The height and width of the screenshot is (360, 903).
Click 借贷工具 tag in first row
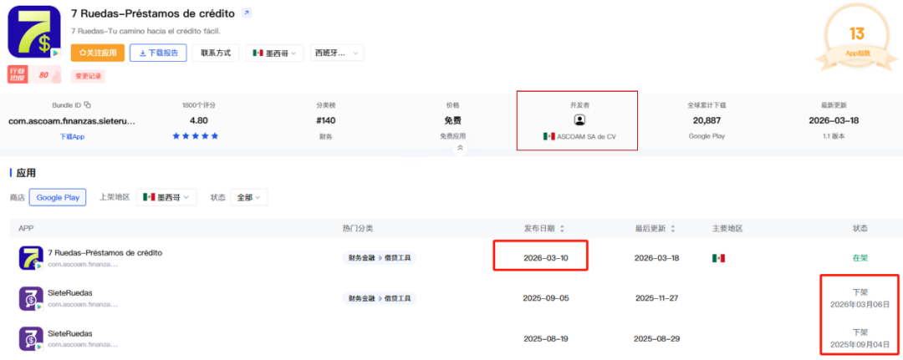397,258
